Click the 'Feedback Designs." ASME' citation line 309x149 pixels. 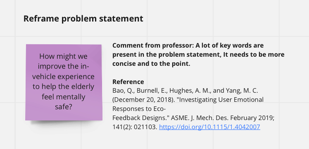(x=193, y=118)
